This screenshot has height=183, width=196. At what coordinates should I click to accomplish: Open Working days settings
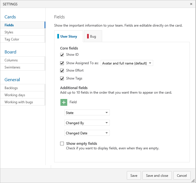coord(23,95)
